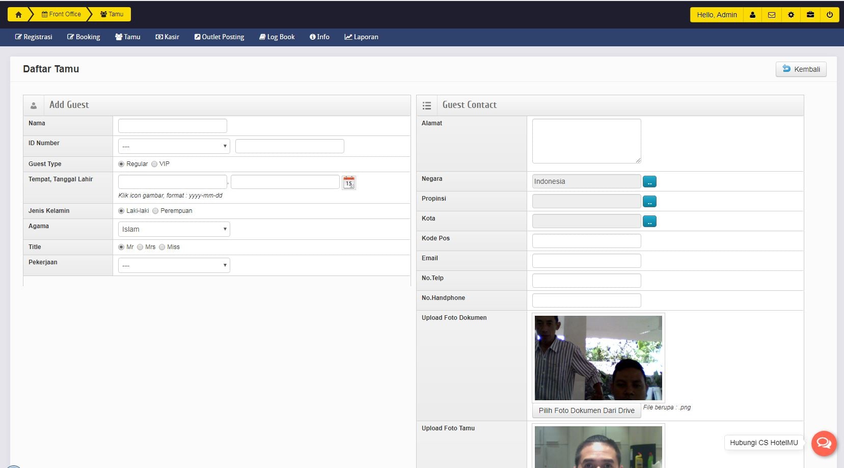Viewport: 844px width, 468px height.
Task: Open the mail envelope icon
Action: pyautogui.click(x=772, y=15)
